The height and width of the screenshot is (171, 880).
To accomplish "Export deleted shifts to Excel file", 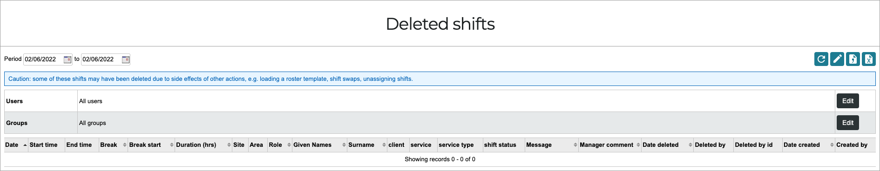I will pos(868,59).
